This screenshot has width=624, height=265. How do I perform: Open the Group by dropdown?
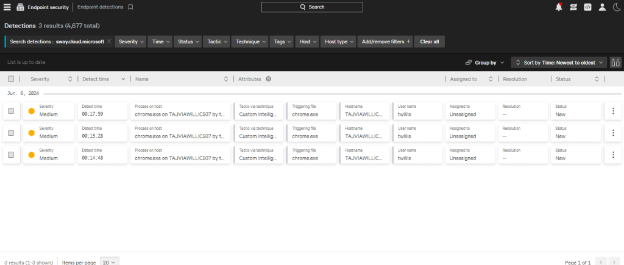tap(484, 63)
